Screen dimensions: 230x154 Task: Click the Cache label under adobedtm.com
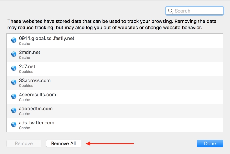[24, 114]
